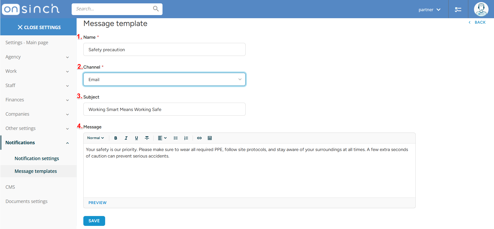Click the Save button
494x229 pixels.
click(94, 221)
